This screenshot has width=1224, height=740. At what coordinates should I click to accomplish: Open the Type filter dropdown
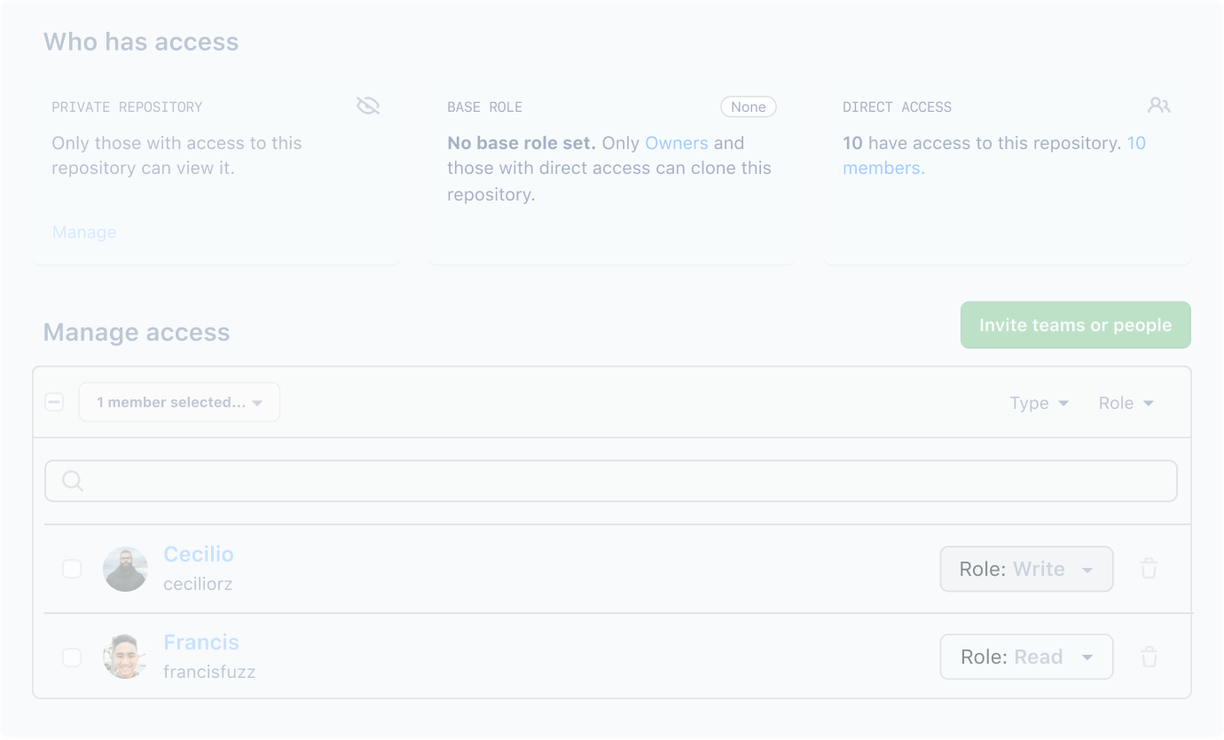click(1038, 403)
